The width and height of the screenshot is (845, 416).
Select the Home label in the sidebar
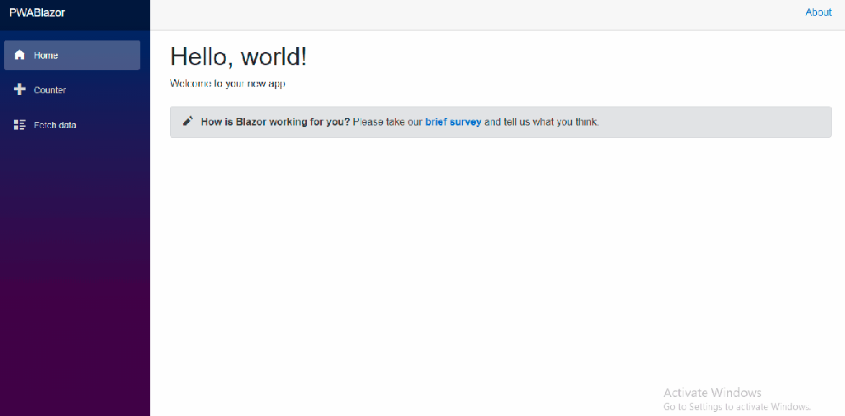pyautogui.click(x=46, y=55)
